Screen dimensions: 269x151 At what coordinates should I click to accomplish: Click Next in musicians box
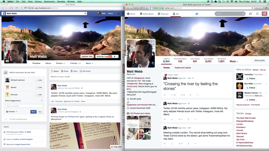(33, 112)
